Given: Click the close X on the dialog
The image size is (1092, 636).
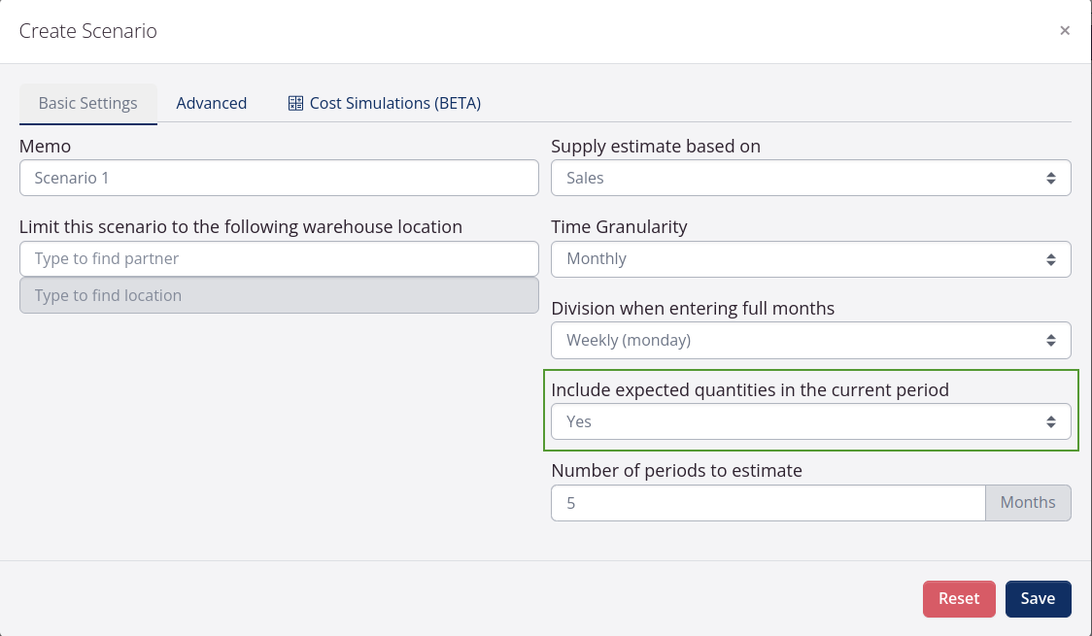Looking at the screenshot, I should [1065, 30].
